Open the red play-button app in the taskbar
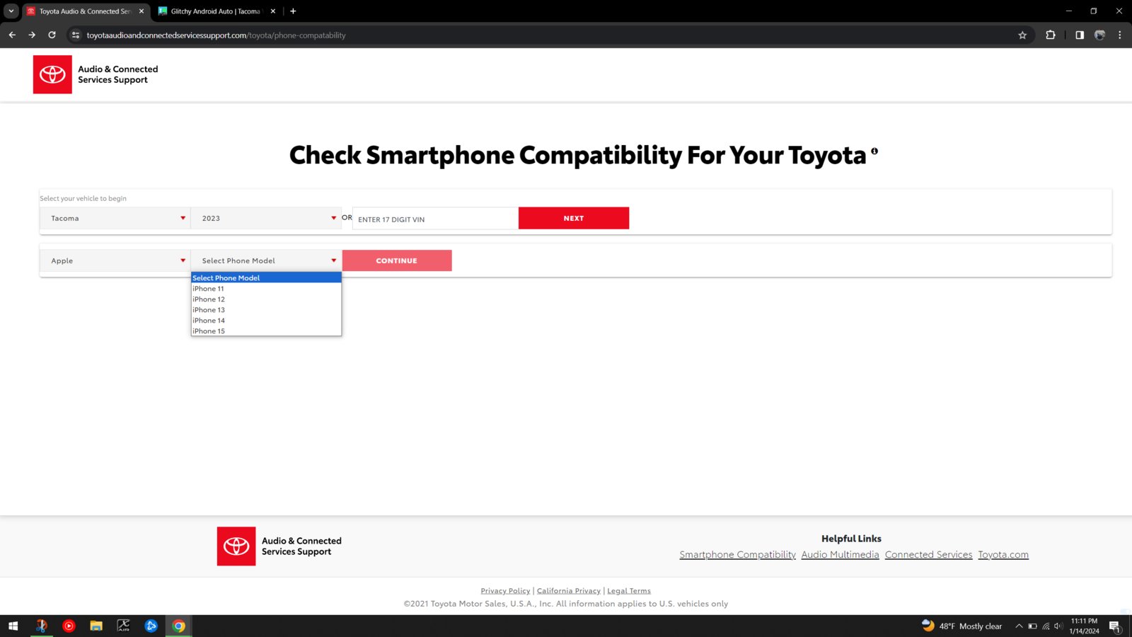Viewport: 1132px width, 637px height. [x=69, y=626]
